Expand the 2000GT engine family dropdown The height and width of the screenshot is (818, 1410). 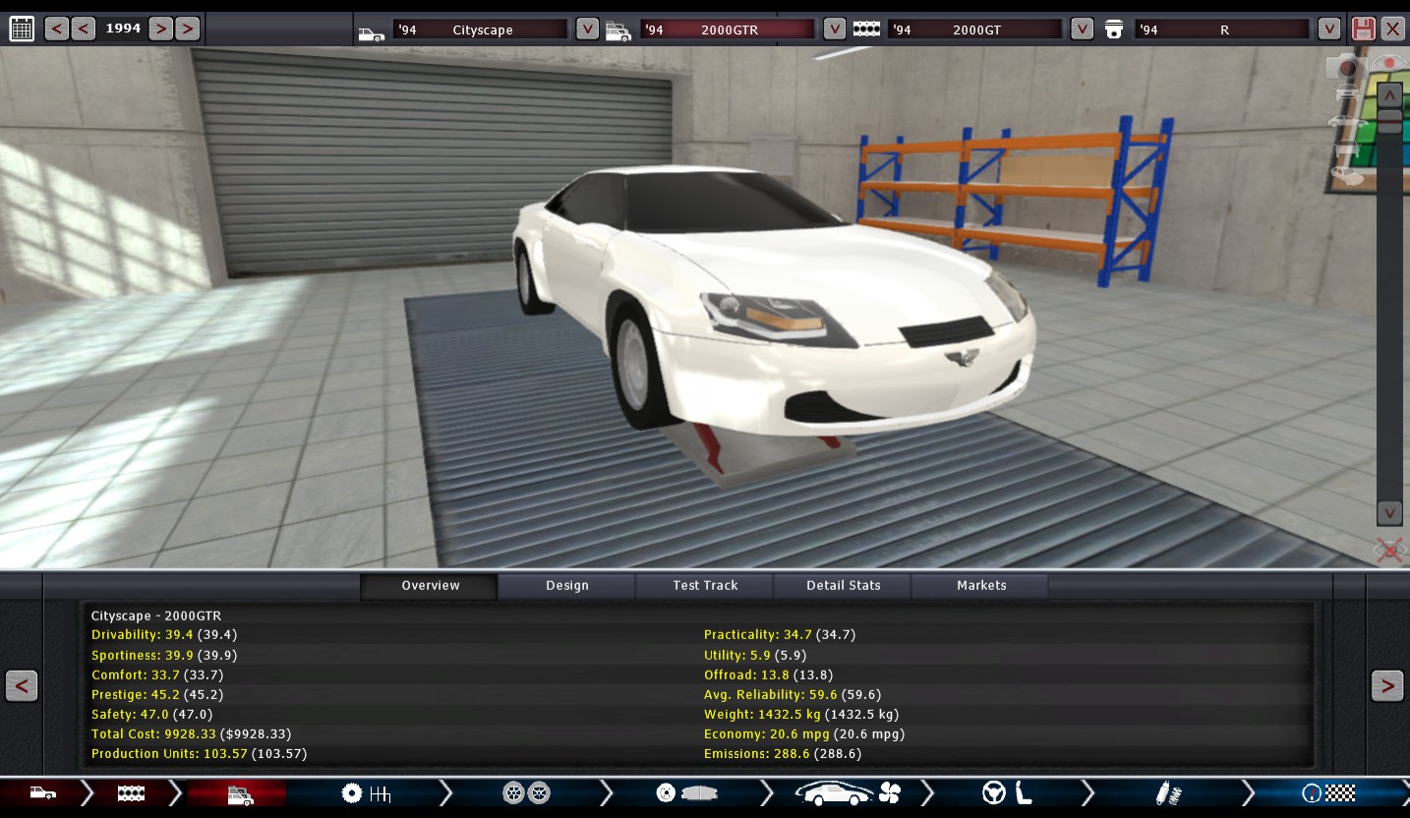point(1082,29)
